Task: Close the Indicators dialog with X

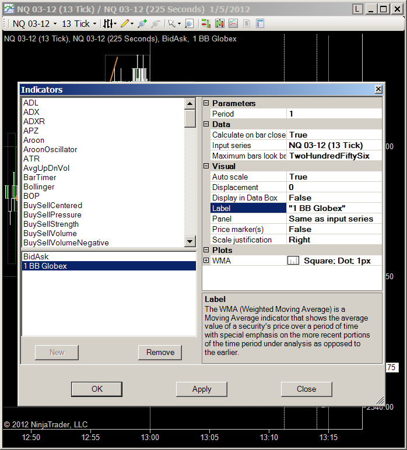Action: pos(378,89)
